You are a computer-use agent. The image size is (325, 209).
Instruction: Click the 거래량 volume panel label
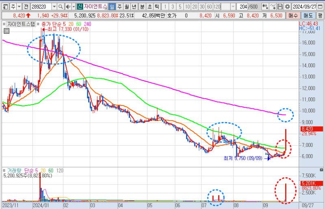point(14,170)
